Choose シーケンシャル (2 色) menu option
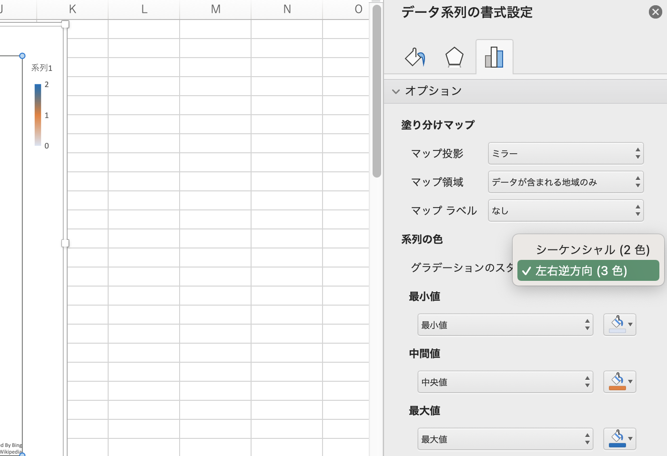The width and height of the screenshot is (667, 456). [x=592, y=250]
